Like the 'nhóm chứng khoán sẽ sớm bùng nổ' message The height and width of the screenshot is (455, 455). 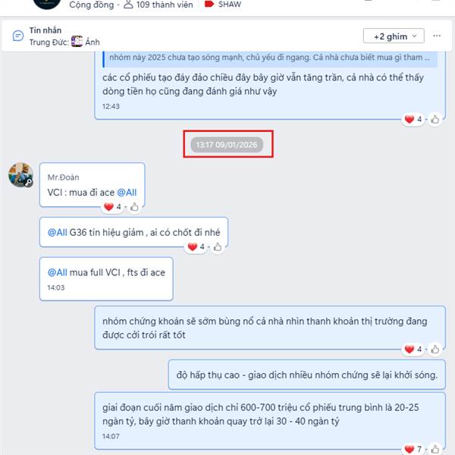click(435, 349)
